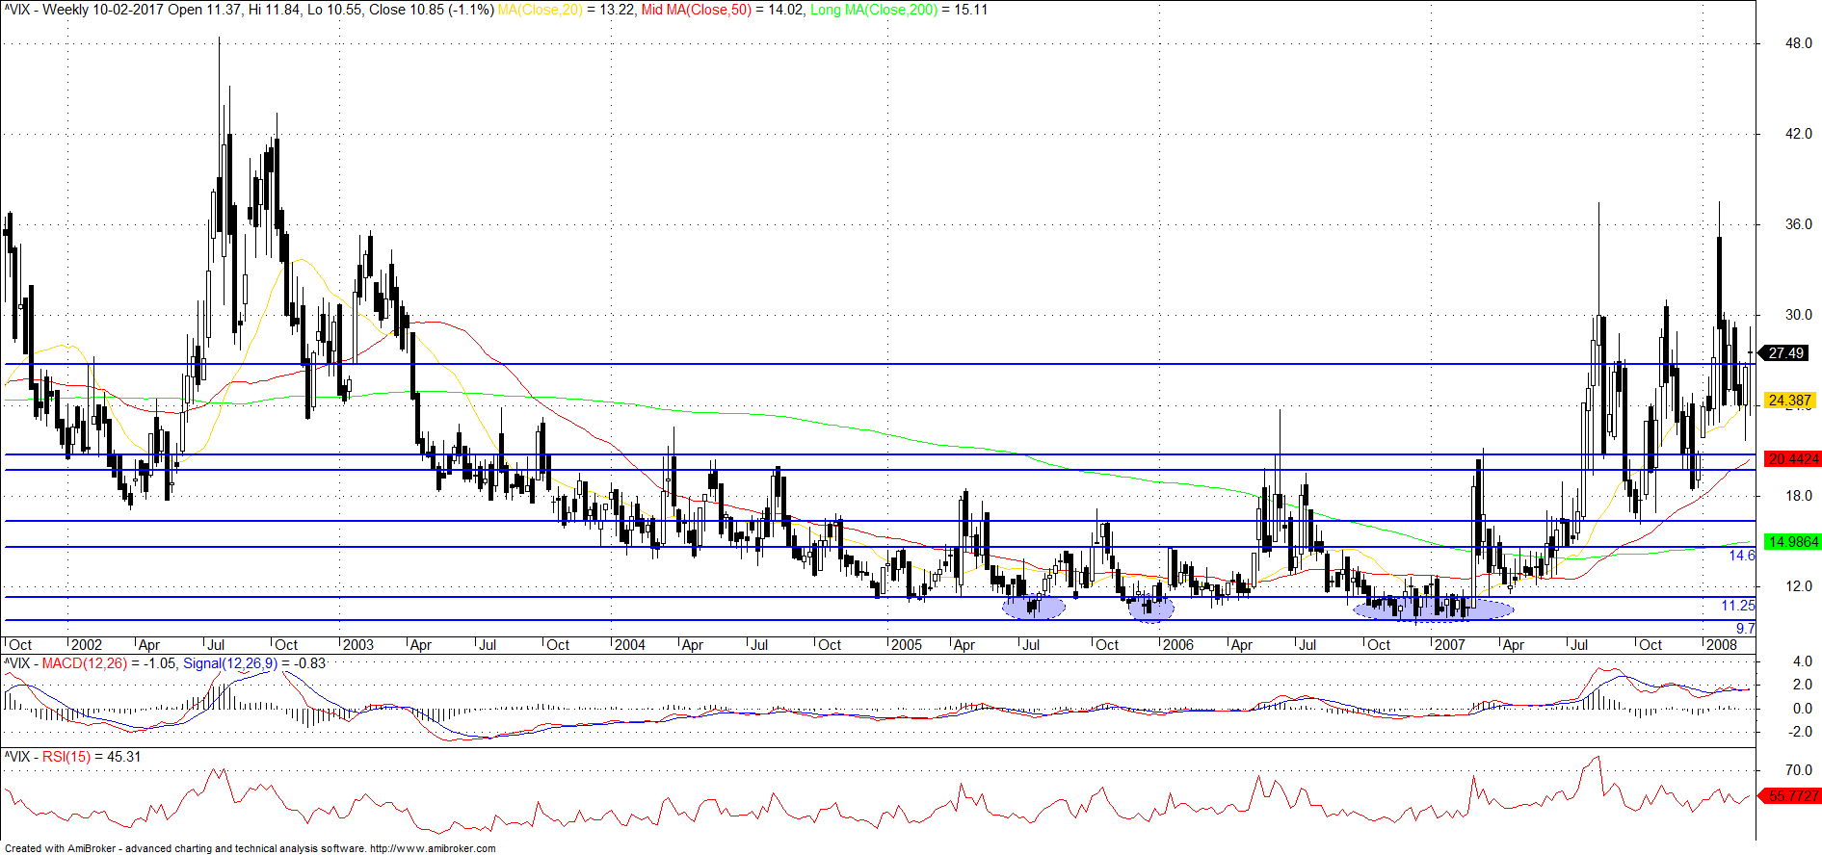Click the orange MA(Close,20) legend label
This screenshot has width=1822, height=855.
coord(540,10)
